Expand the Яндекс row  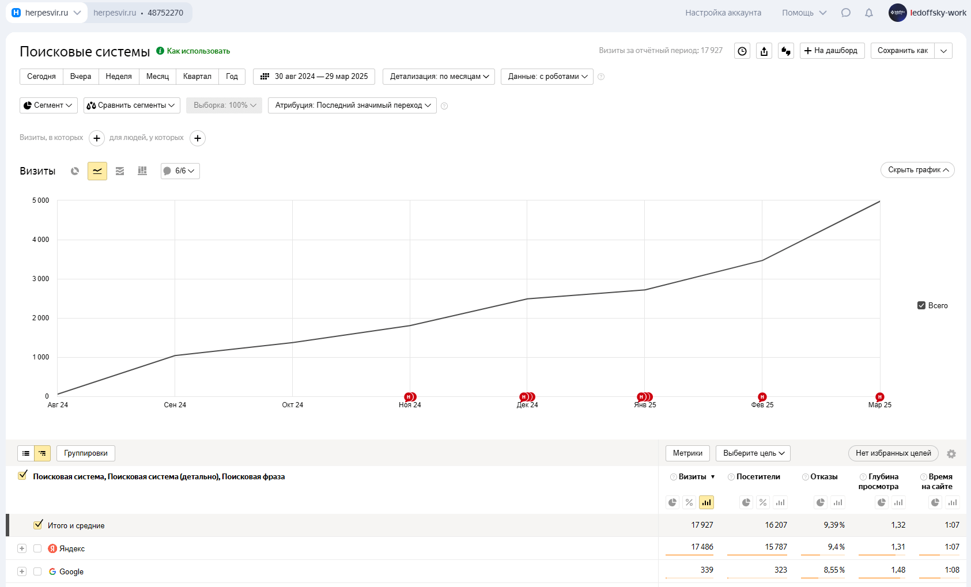click(22, 548)
